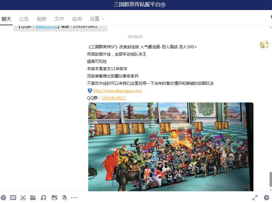The image size is (272, 204).
Task: Switch to the 相册 tab
Action: 42,19
